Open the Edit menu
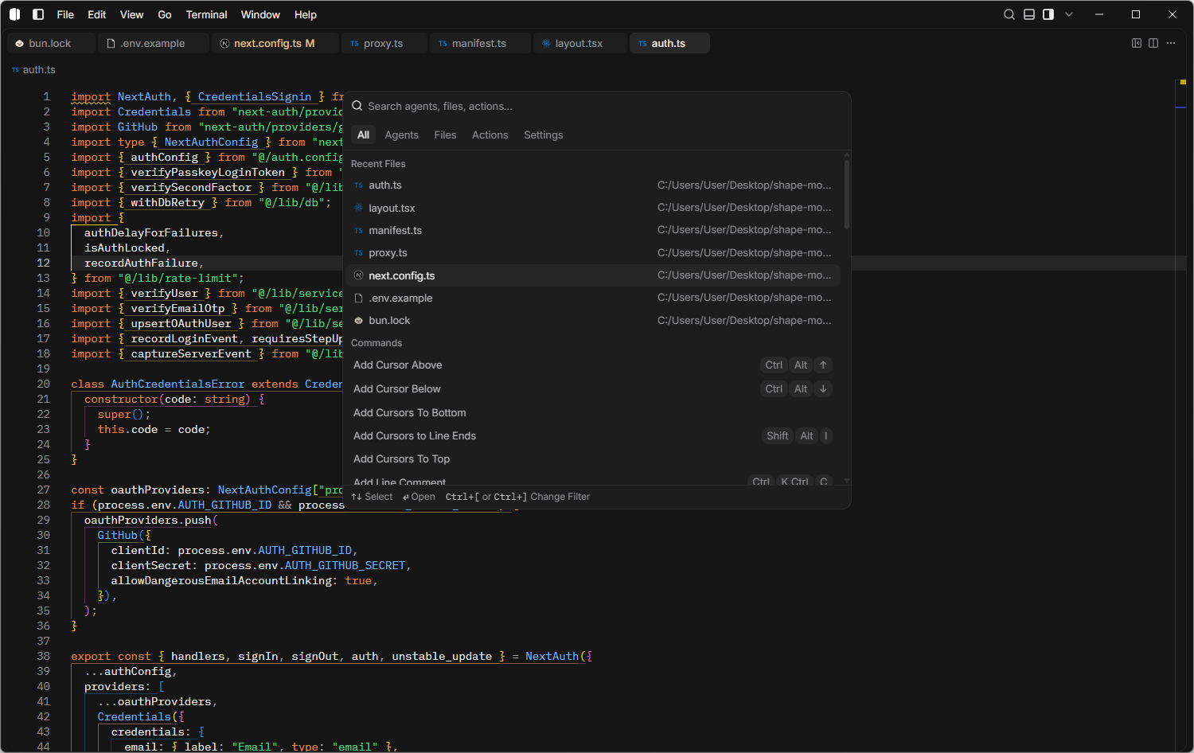This screenshot has width=1194, height=753. pos(97,14)
